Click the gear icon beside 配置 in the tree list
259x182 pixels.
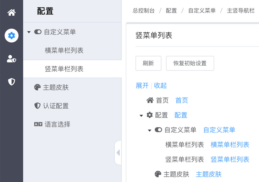pos(150,115)
